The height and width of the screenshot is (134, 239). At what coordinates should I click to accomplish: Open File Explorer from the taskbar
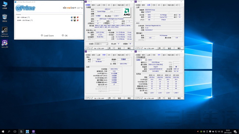[x=21, y=131]
